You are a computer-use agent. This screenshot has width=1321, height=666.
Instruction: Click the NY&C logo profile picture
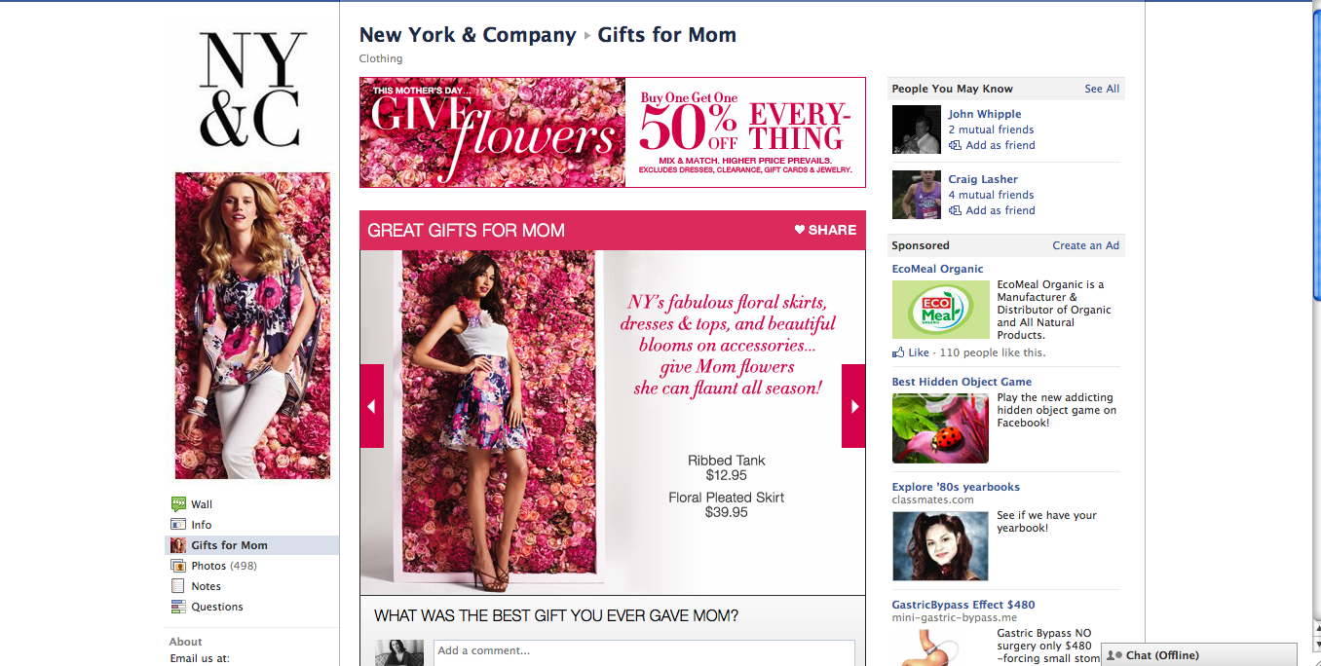click(x=251, y=89)
